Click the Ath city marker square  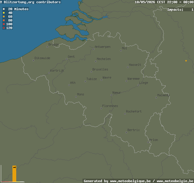pos(69,85)
